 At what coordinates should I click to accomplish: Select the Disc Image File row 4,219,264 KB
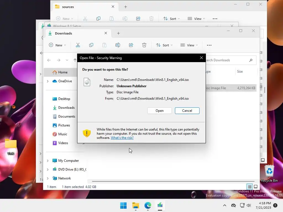coord(231,88)
